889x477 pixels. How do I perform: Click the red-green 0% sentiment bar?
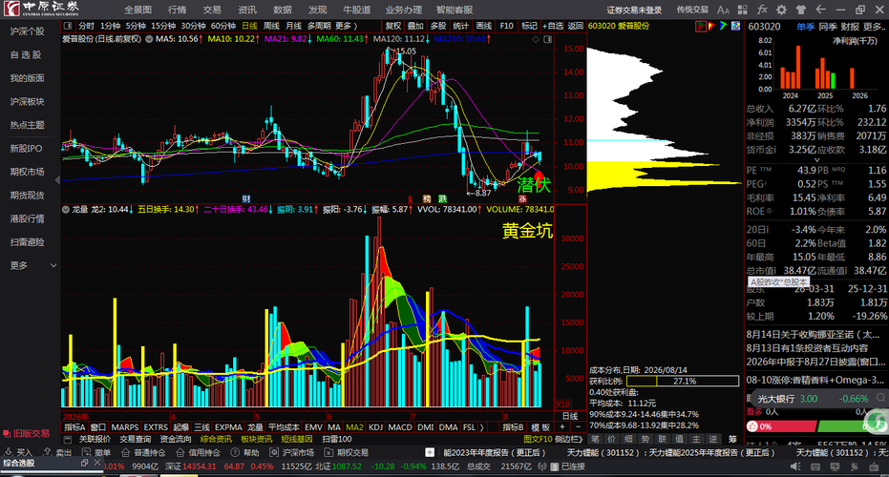coord(815,426)
